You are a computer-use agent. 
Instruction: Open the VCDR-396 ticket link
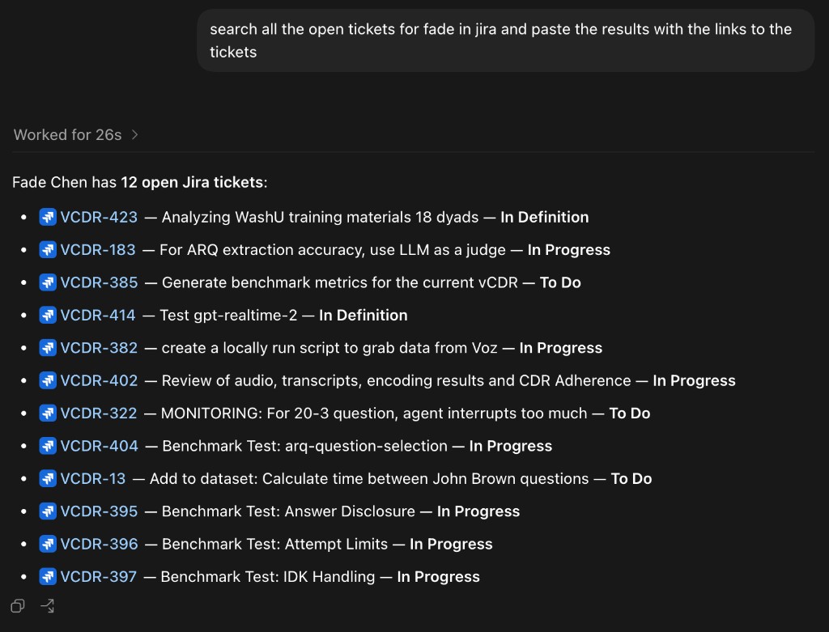pos(99,545)
